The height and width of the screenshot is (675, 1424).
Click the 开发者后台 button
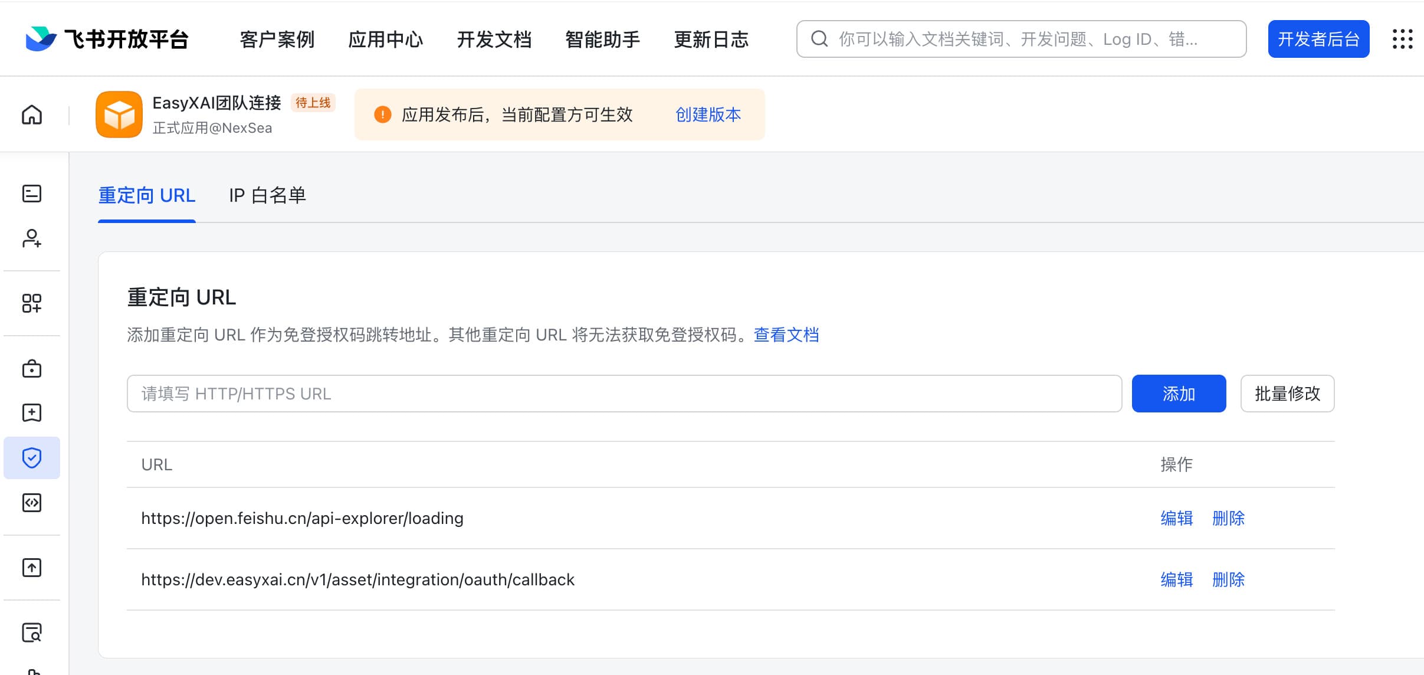point(1318,39)
